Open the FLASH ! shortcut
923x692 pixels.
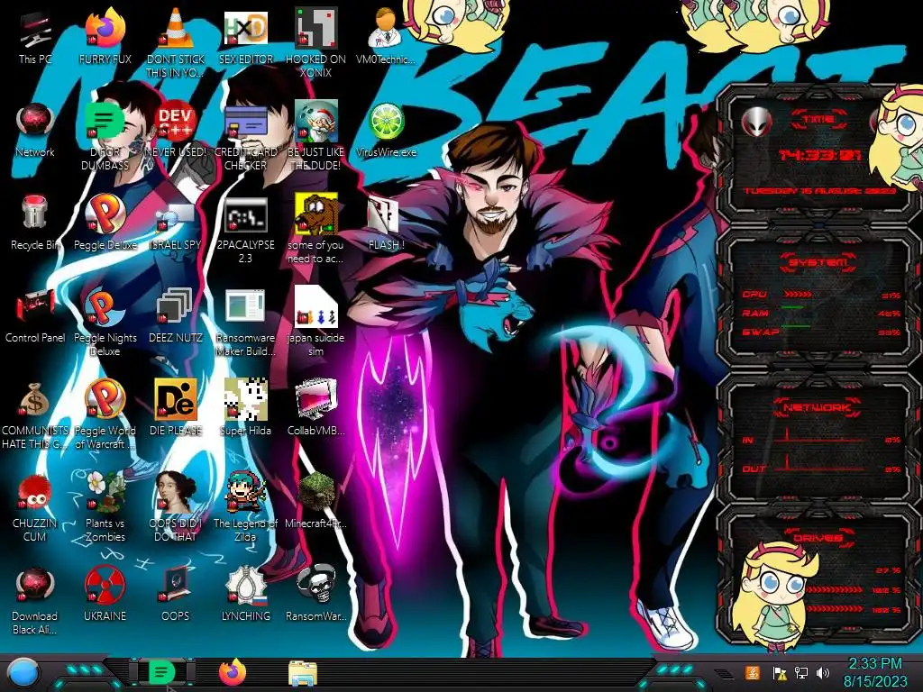point(386,223)
